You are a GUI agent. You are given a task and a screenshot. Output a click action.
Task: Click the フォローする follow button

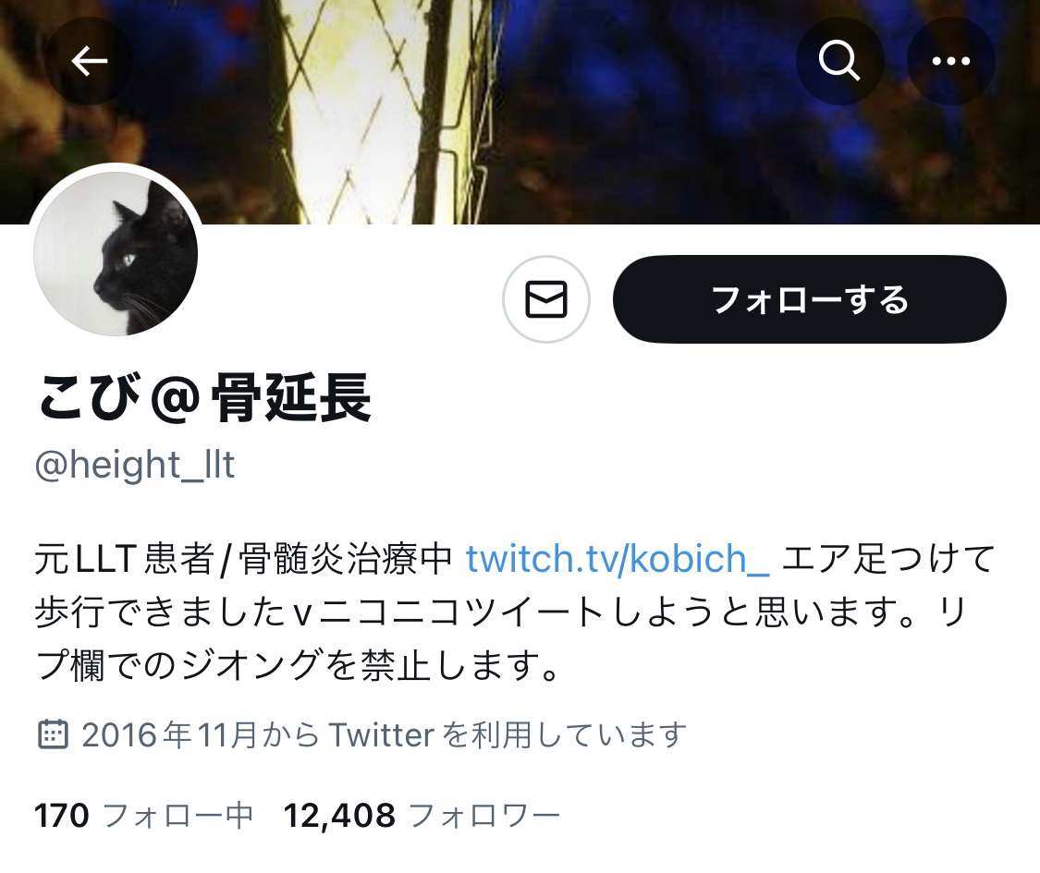coord(809,299)
